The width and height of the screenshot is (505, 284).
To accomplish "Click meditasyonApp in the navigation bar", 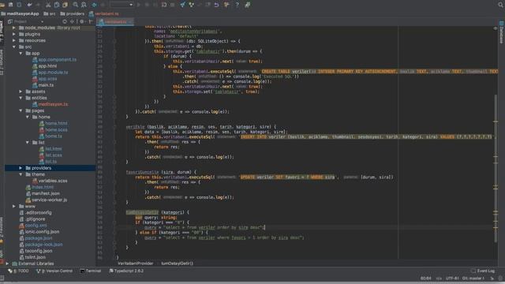I will (20, 14).
